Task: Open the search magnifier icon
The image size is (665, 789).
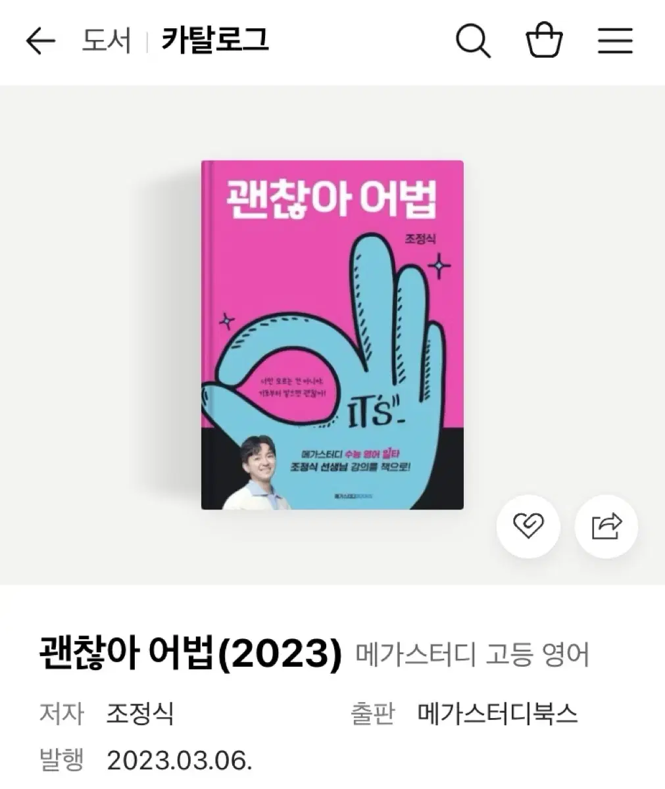Action: [473, 41]
